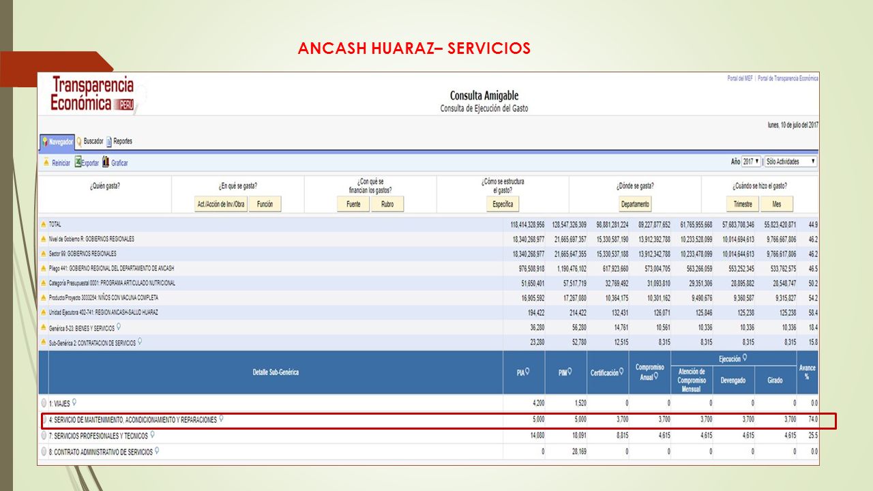Click the Fuente button
The height and width of the screenshot is (491, 873).
pyautogui.click(x=353, y=204)
